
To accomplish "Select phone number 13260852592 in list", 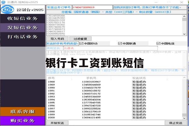I will click(55, 33).
